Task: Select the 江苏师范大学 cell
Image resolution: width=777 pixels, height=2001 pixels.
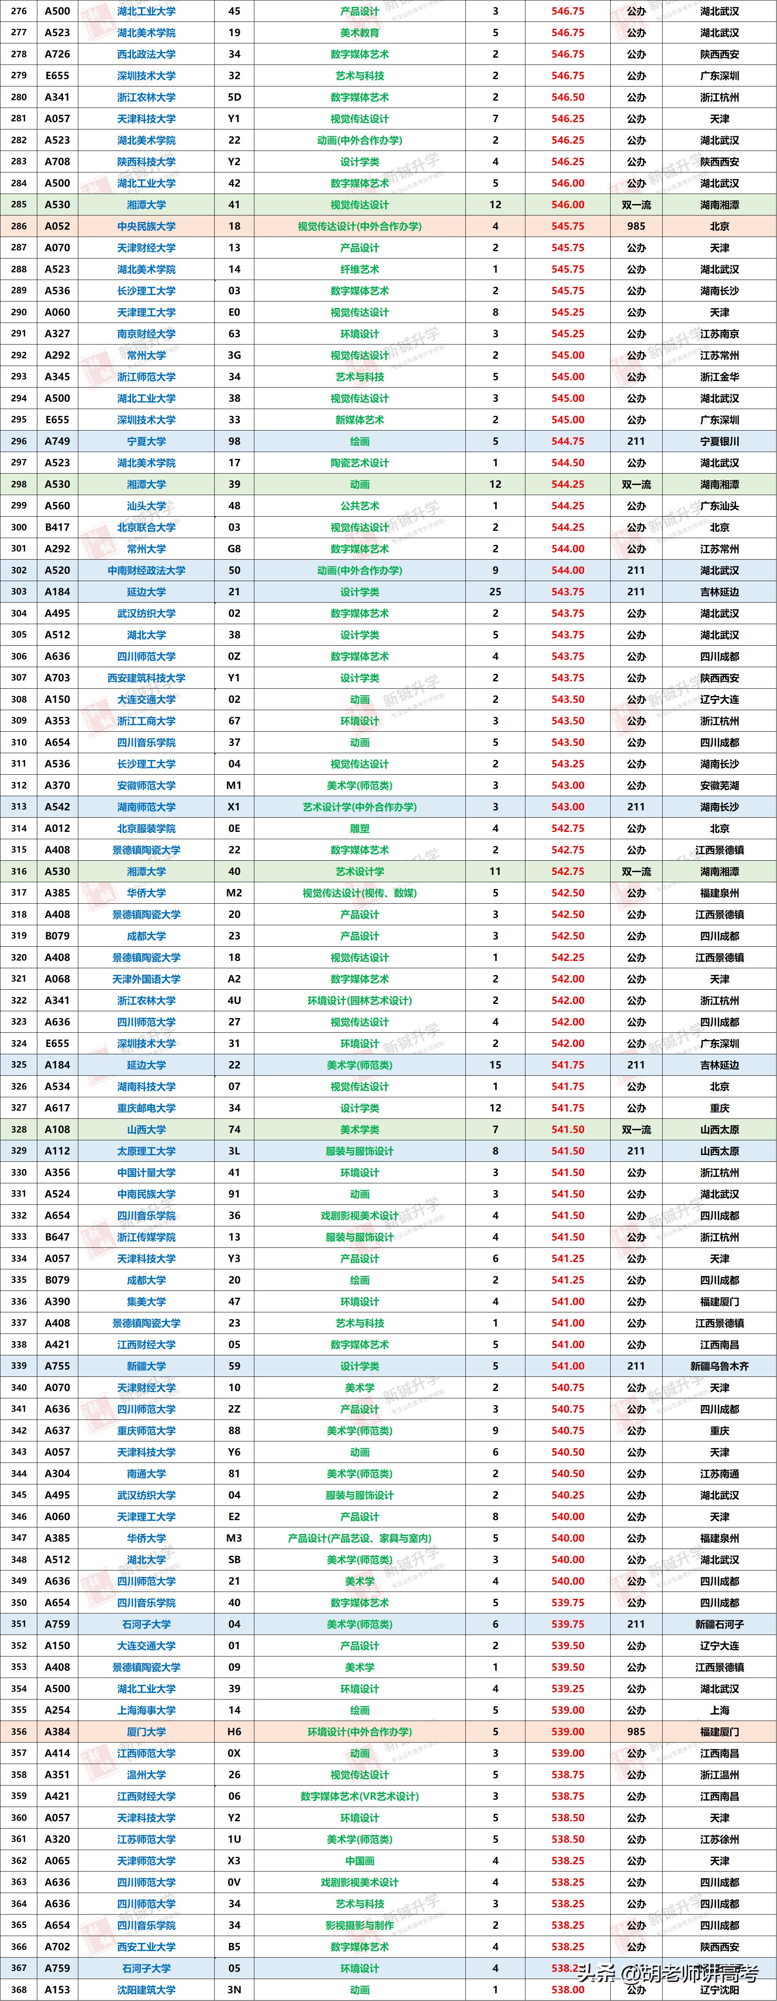Action: (146, 1839)
